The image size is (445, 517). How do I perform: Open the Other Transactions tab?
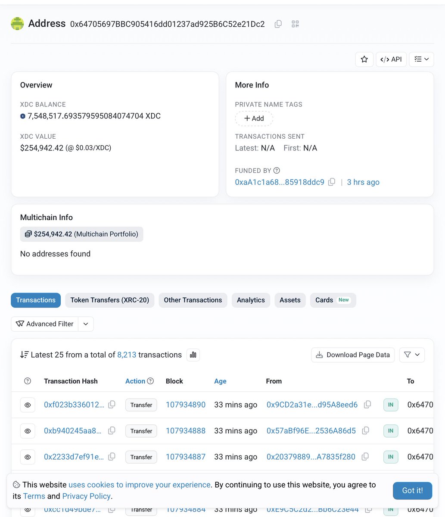tap(193, 300)
